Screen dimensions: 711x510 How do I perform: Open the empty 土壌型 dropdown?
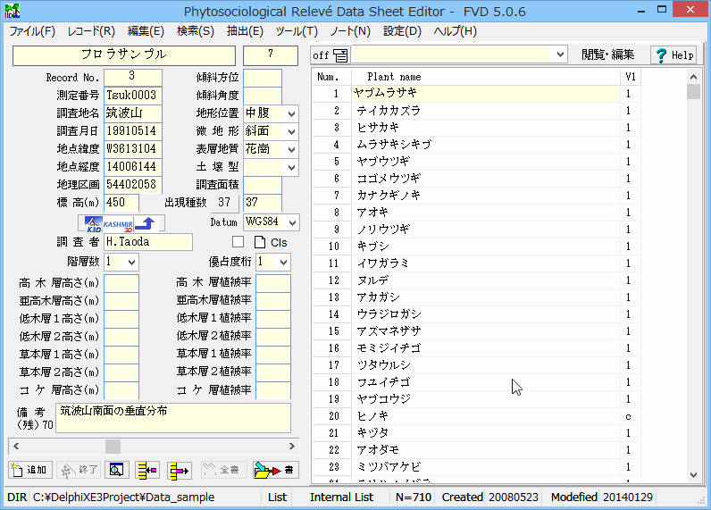[292, 167]
